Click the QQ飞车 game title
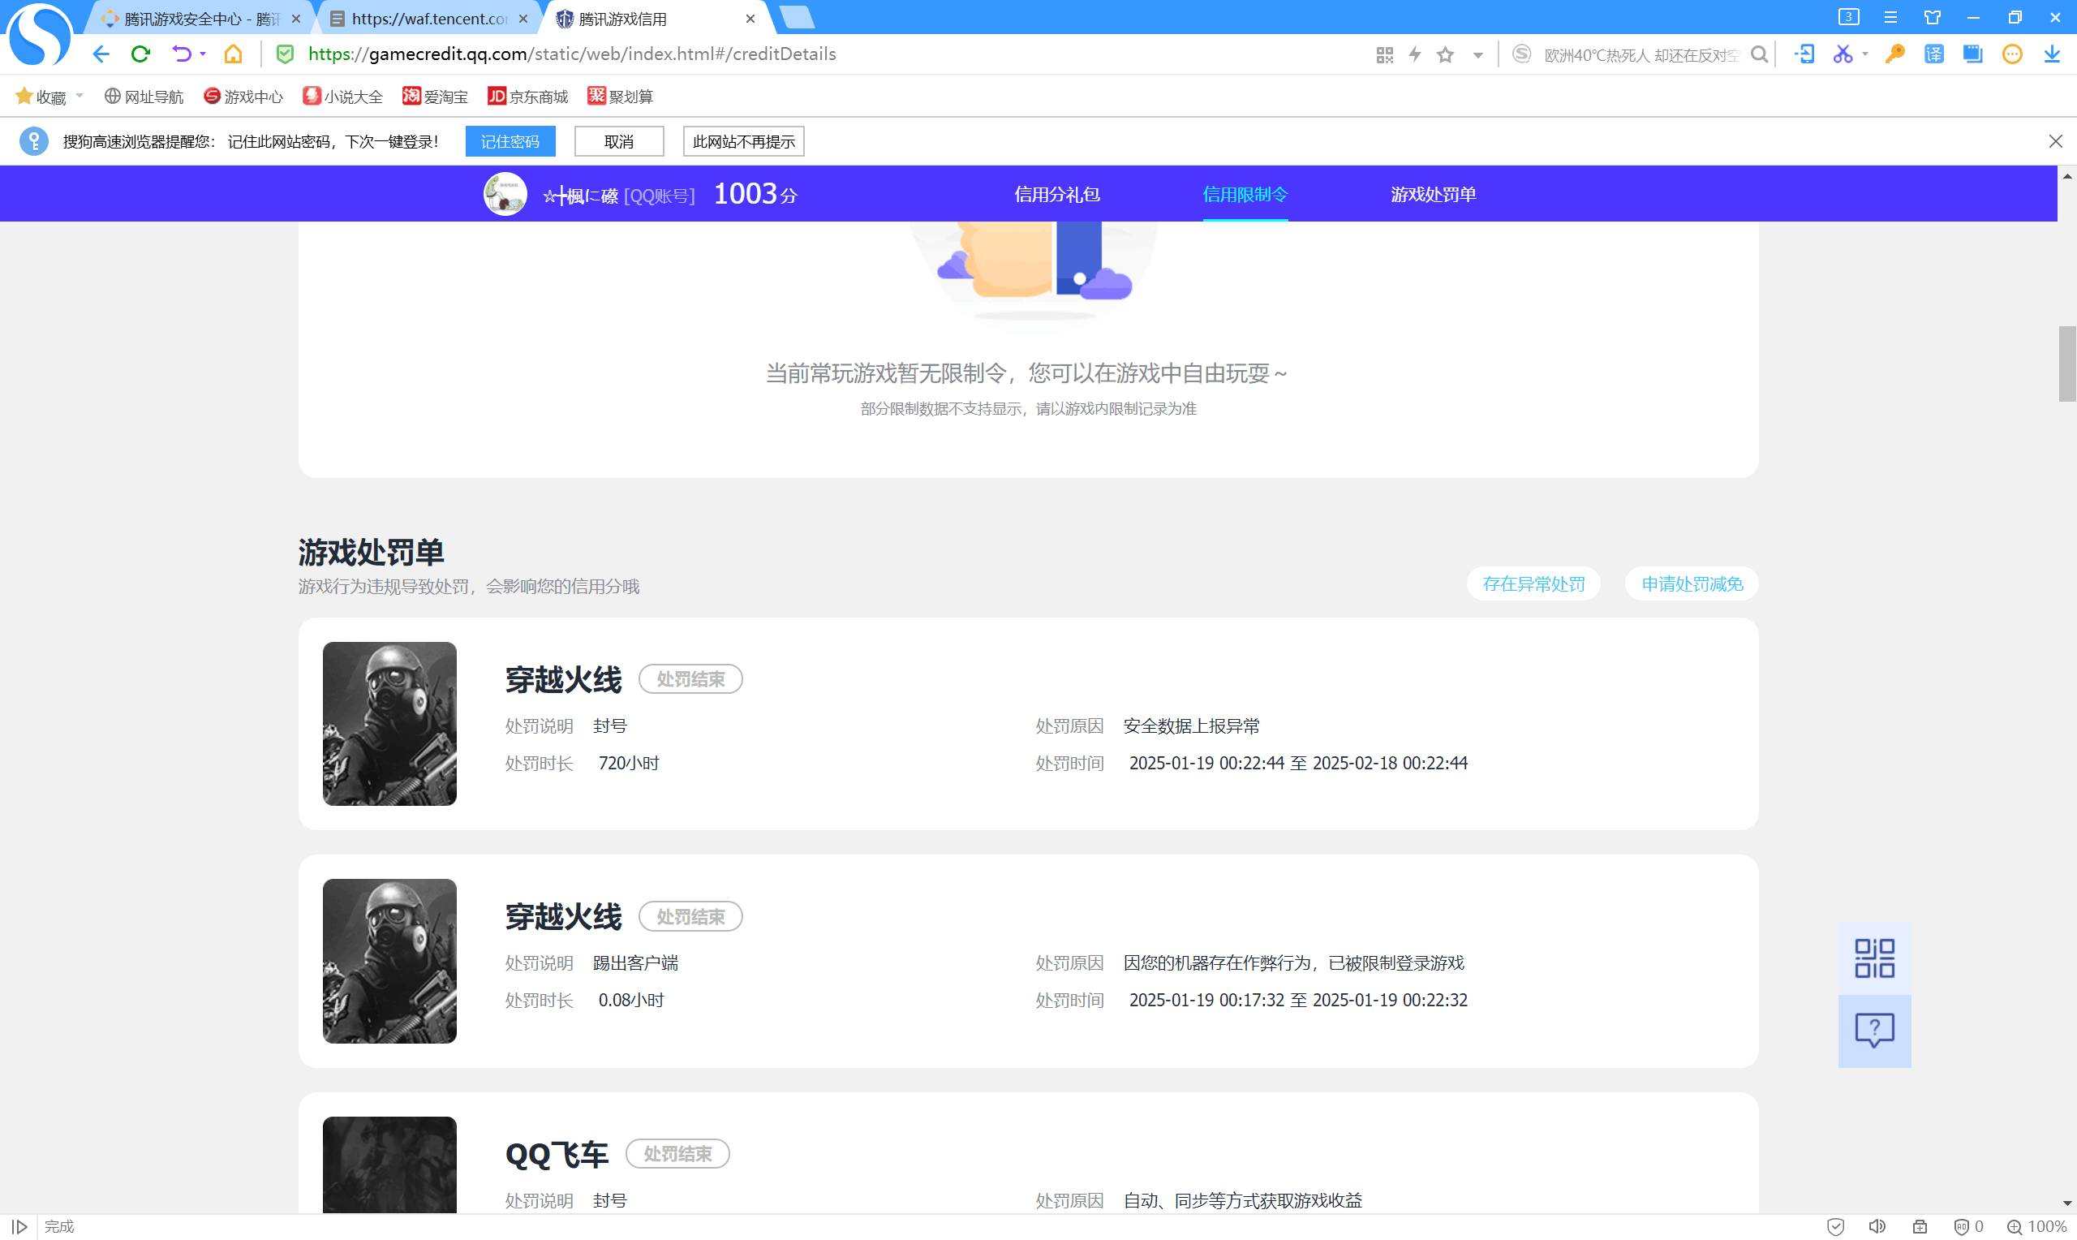The height and width of the screenshot is (1240, 2077). [557, 1155]
